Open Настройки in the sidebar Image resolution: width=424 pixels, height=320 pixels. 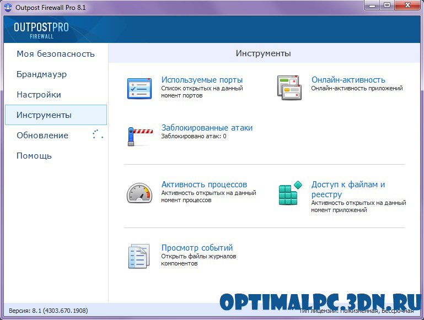39,95
